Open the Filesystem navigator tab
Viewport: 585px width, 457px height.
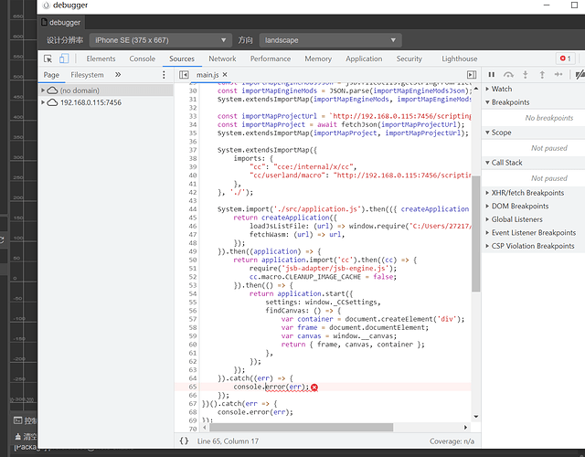(x=88, y=75)
